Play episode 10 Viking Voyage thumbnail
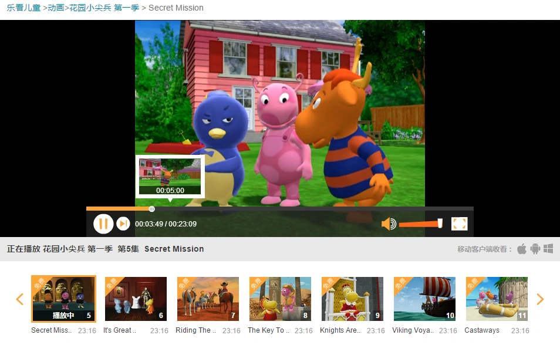560x345 pixels. coord(424,299)
